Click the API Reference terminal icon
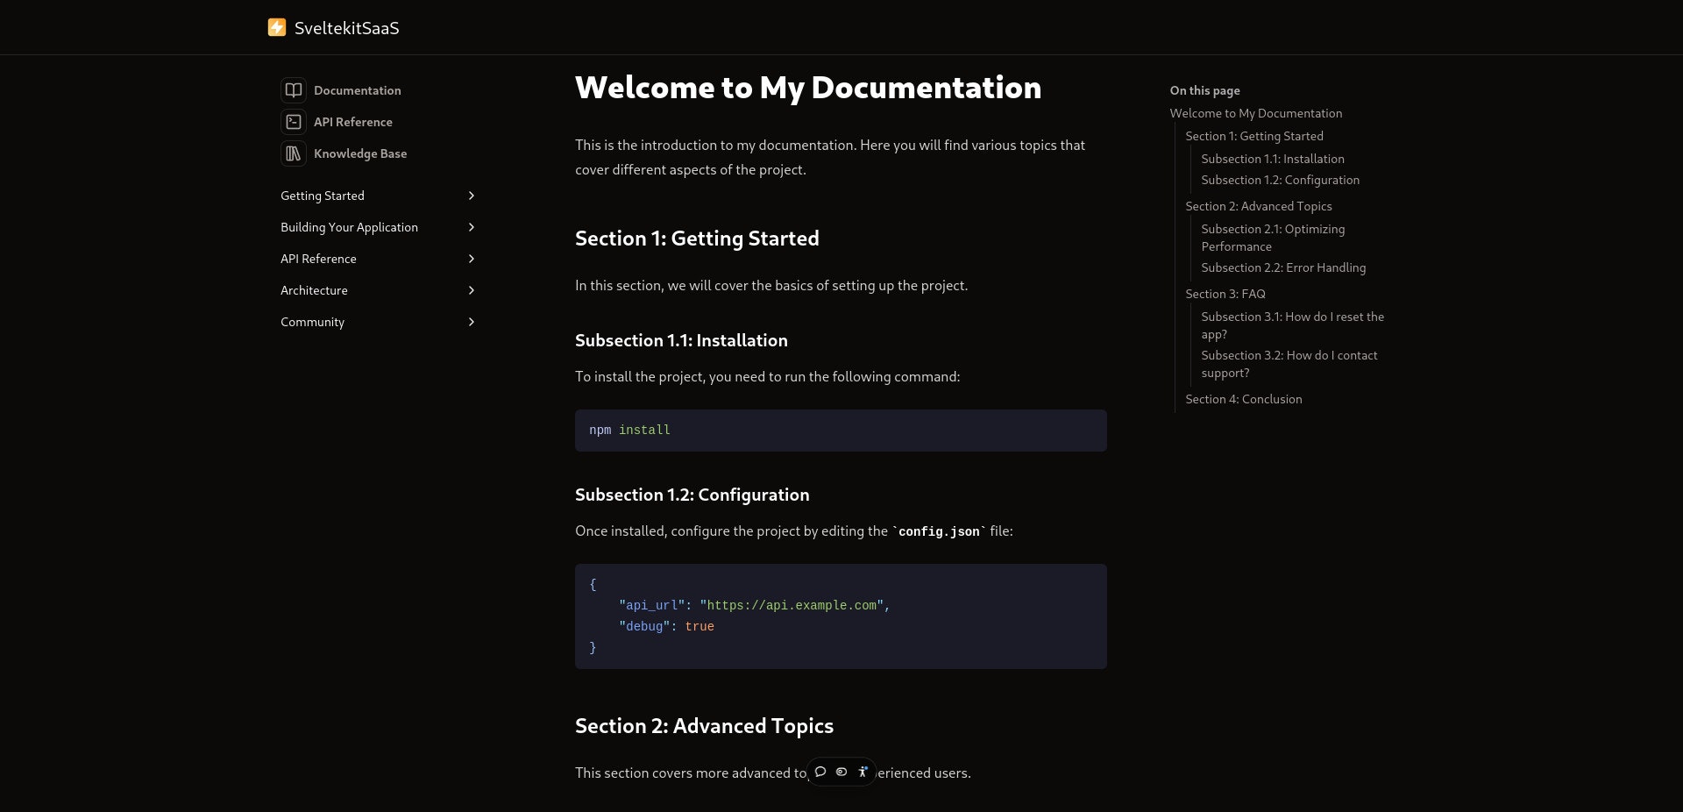1683x812 pixels. [294, 122]
